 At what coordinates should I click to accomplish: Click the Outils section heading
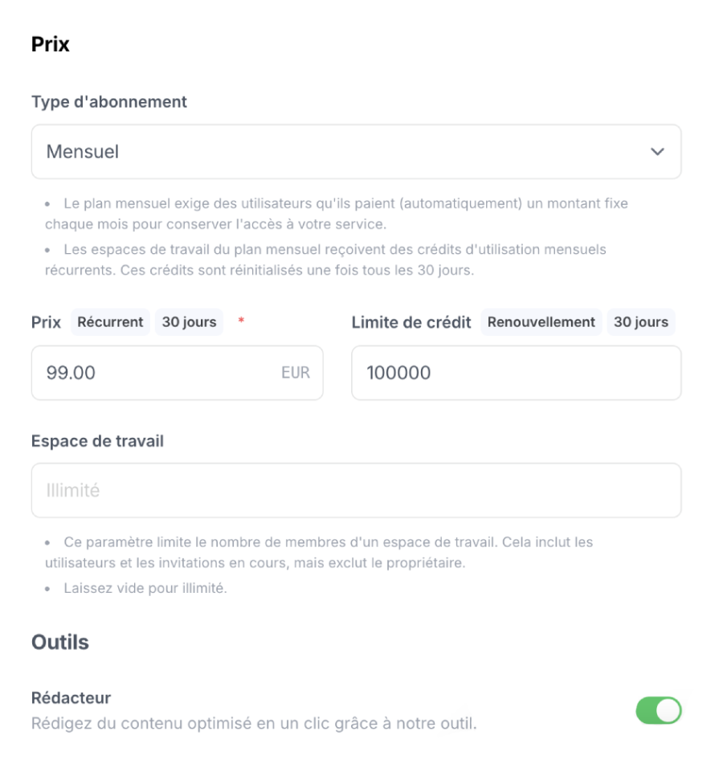60,643
